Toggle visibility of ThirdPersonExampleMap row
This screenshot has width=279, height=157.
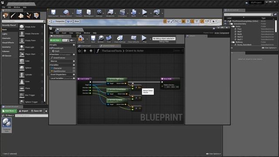[225, 21]
